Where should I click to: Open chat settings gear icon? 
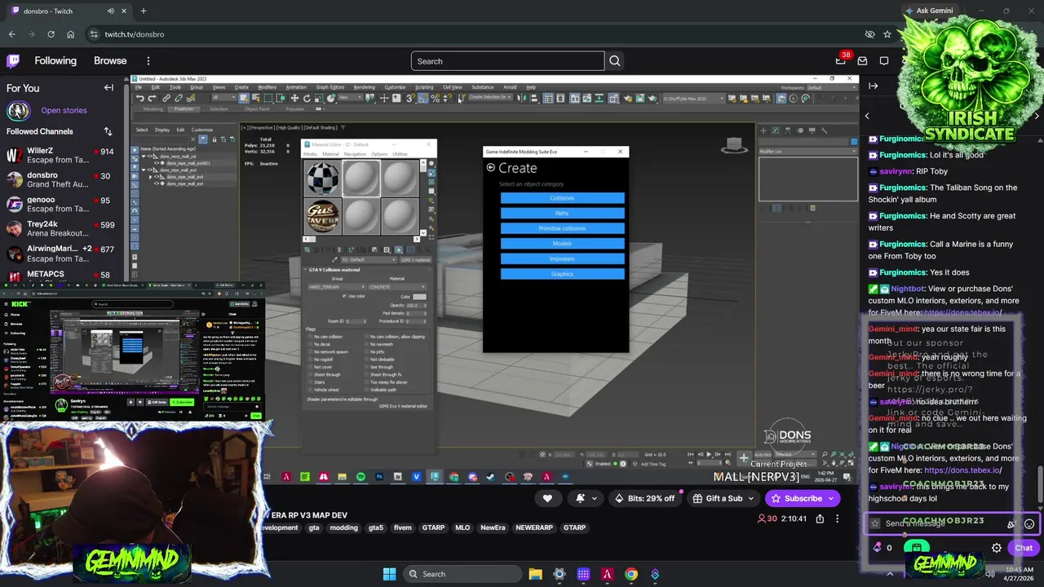pyautogui.click(x=996, y=548)
